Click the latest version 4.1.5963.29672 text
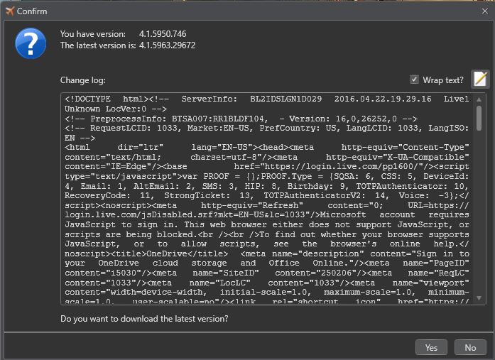 click(x=167, y=45)
